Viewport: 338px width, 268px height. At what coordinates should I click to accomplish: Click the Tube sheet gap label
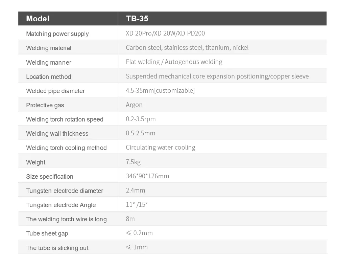47,233
